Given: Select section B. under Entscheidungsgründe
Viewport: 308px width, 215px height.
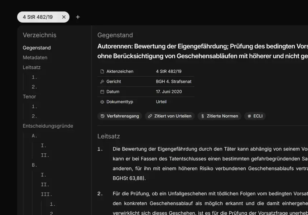Looking at the screenshot, I should pyautogui.click(x=34, y=165).
